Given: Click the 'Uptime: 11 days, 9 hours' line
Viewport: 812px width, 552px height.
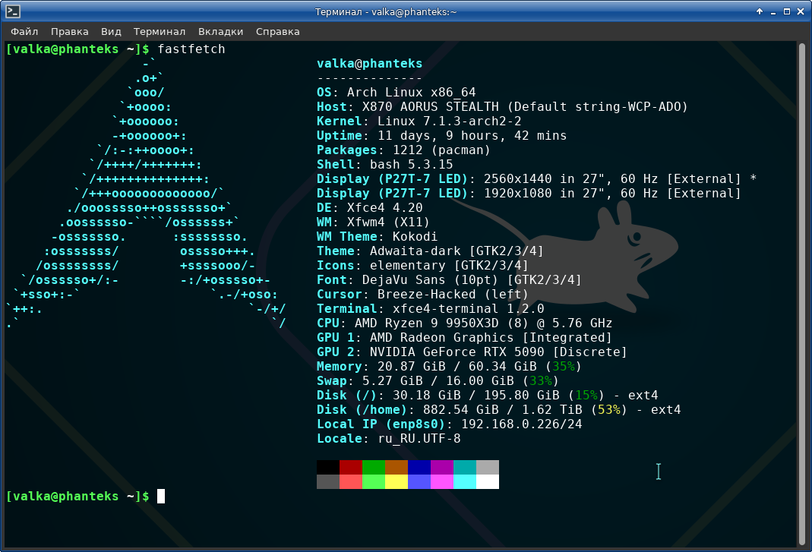Looking at the screenshot, I should tap(442, 136).
